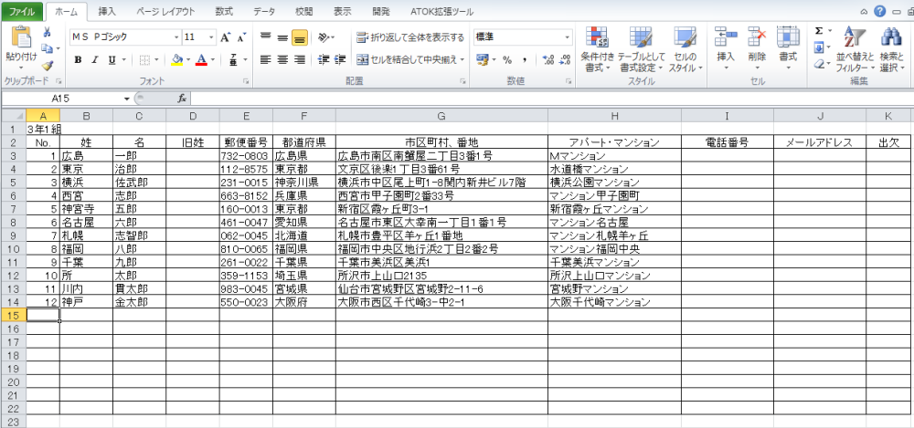Select the Format Painter brush
This screenshot has height=428, width=914.
pos(47,65)
